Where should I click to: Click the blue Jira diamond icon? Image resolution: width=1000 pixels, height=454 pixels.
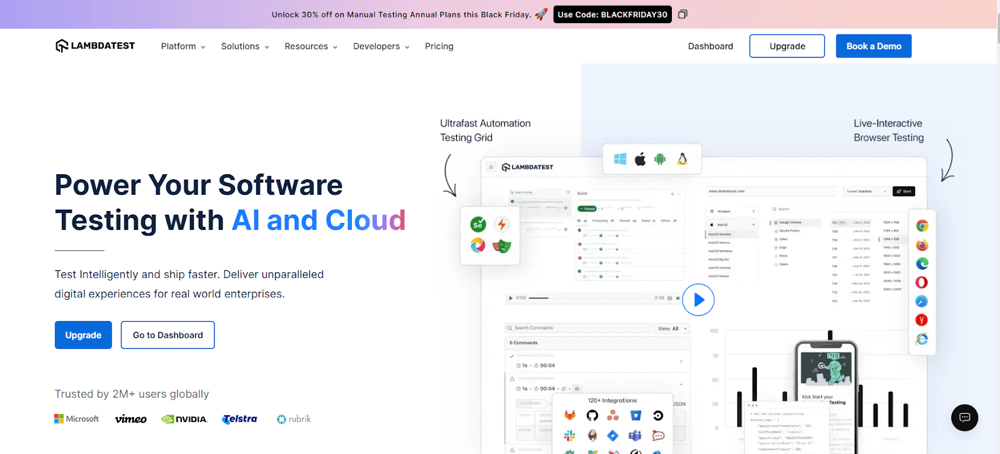[x=613, y=435]
